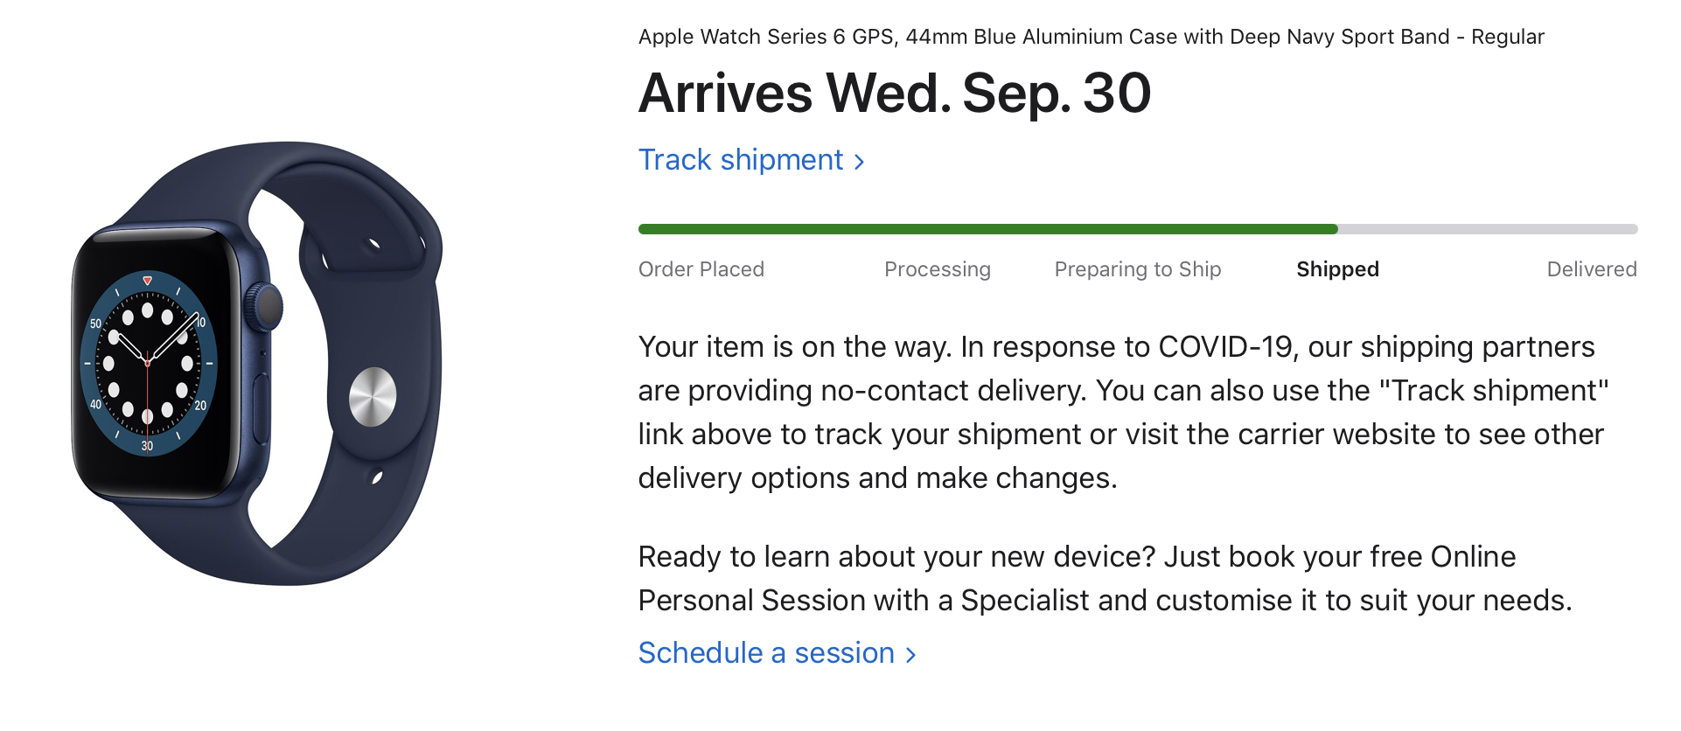Click the side button below the crown
Viewport: 1681px width, 731px height.
coord(261,407)
